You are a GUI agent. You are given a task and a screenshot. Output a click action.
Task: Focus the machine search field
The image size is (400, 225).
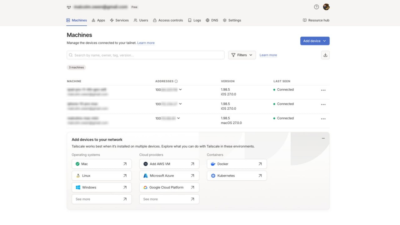(146, 55)
